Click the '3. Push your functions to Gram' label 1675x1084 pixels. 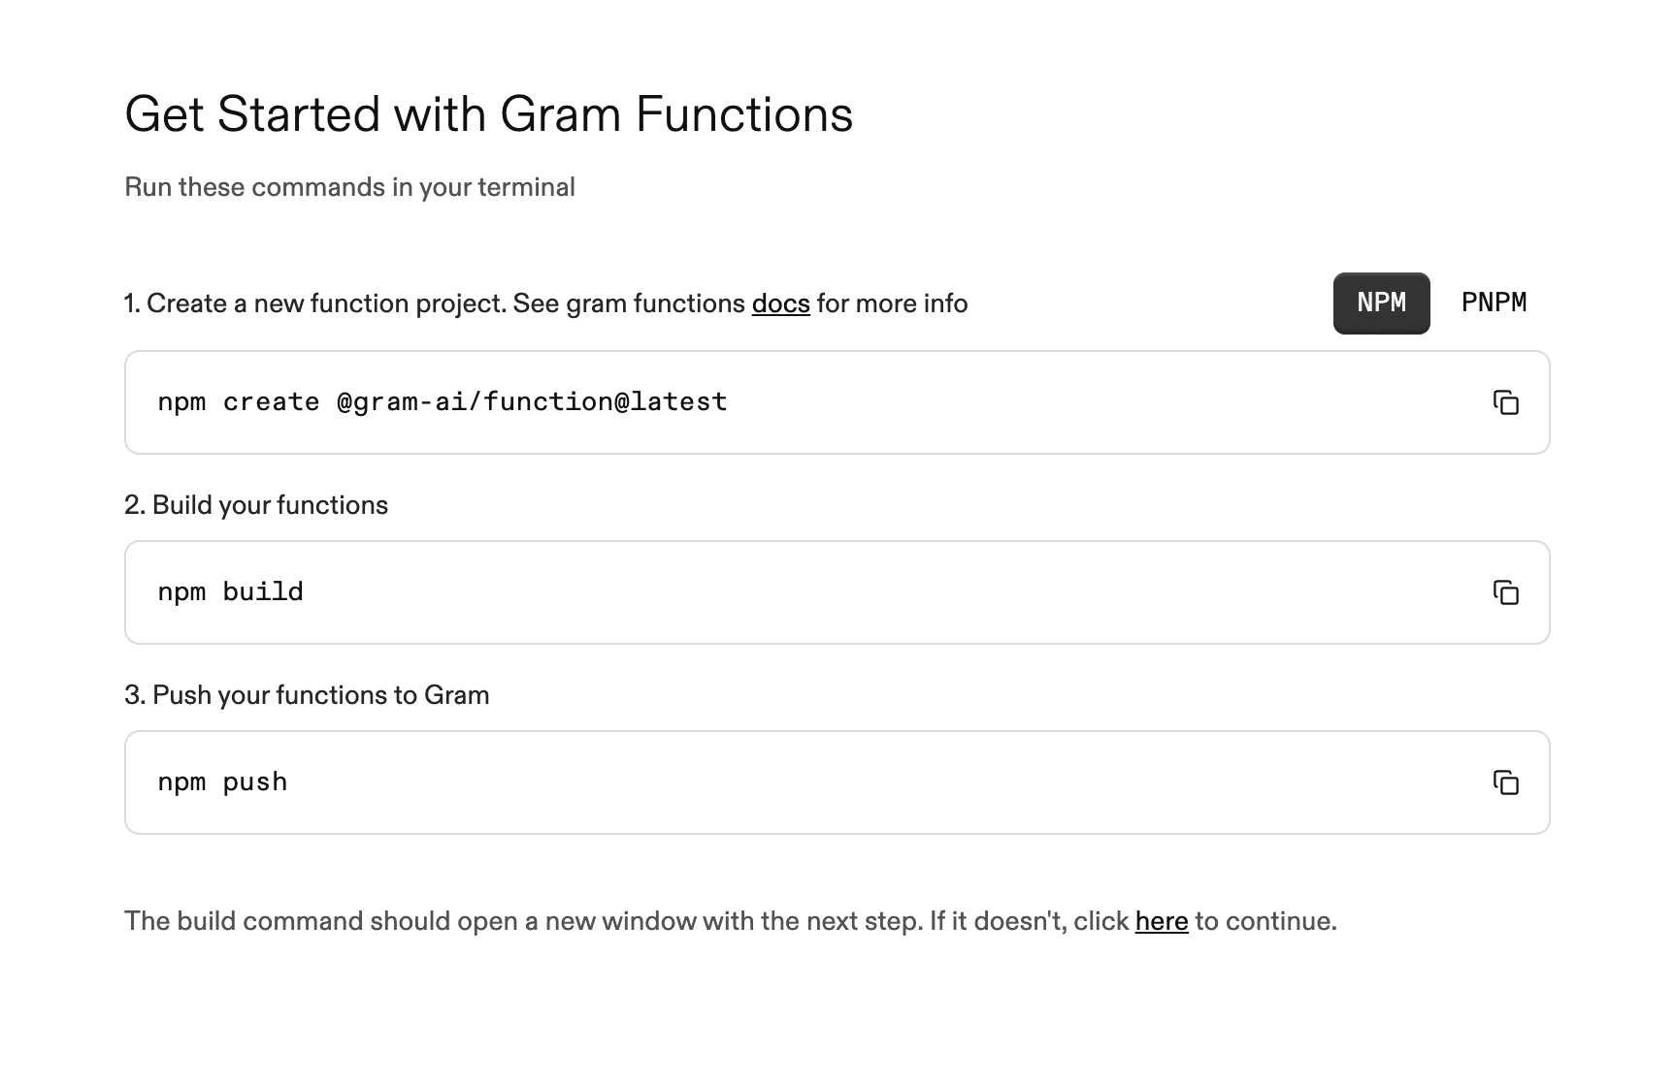(x=307, y=694)
